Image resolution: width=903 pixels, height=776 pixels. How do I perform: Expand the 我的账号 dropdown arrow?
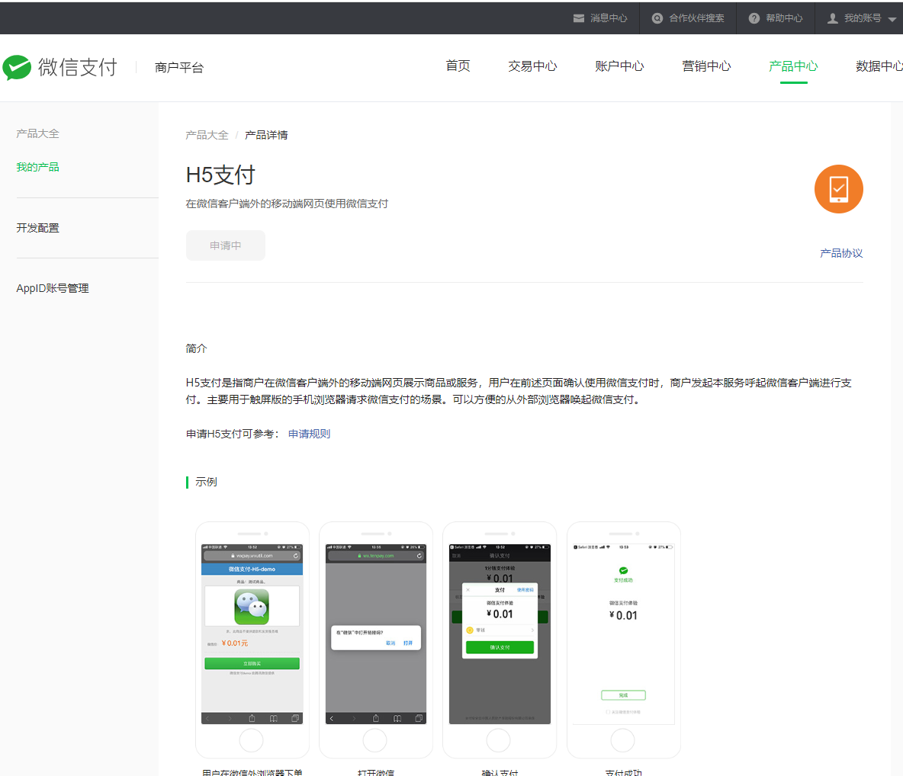coord(892,19)
